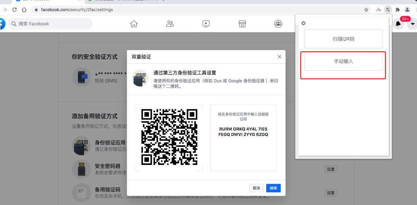Click the 添加备用验证方式 heading
Viewport: 417px width, 205px height.
pos(95,116)
